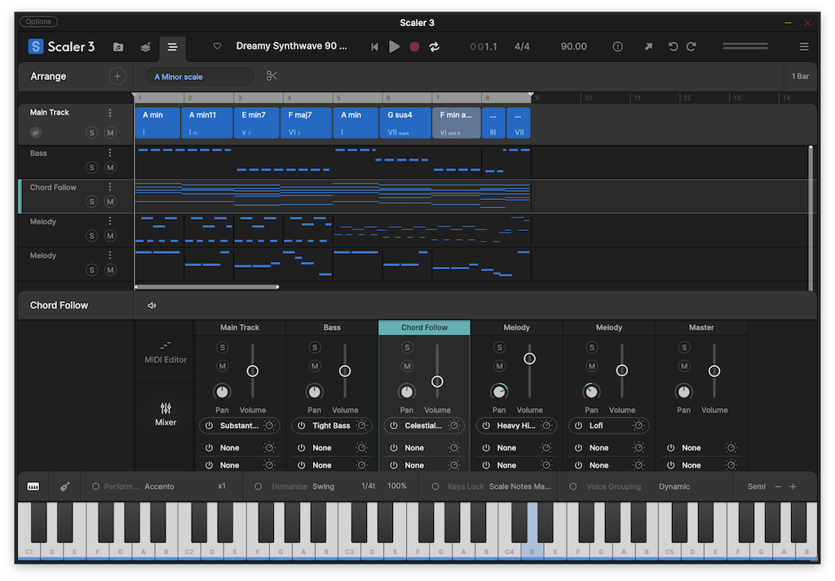
Task: Increase semitone transpose with plus button
Action: (x=793, y=486)
